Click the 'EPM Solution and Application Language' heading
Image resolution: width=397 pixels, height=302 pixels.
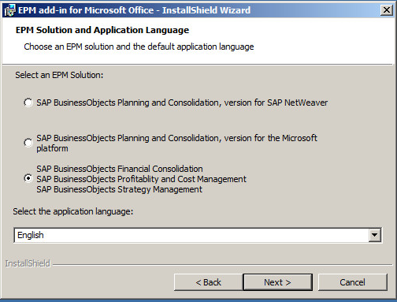[102, 30]
